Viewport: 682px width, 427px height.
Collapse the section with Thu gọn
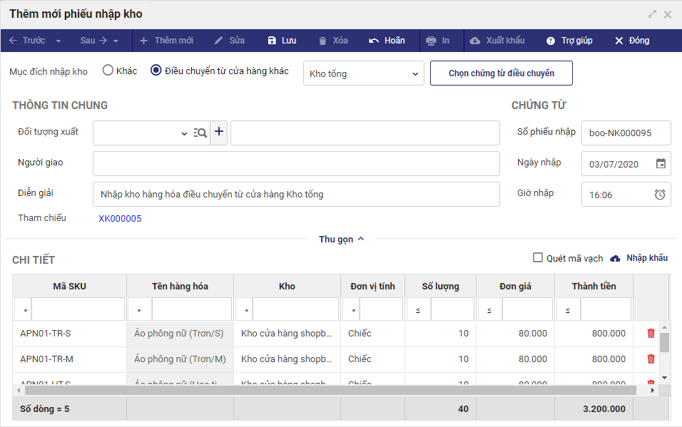341,240
